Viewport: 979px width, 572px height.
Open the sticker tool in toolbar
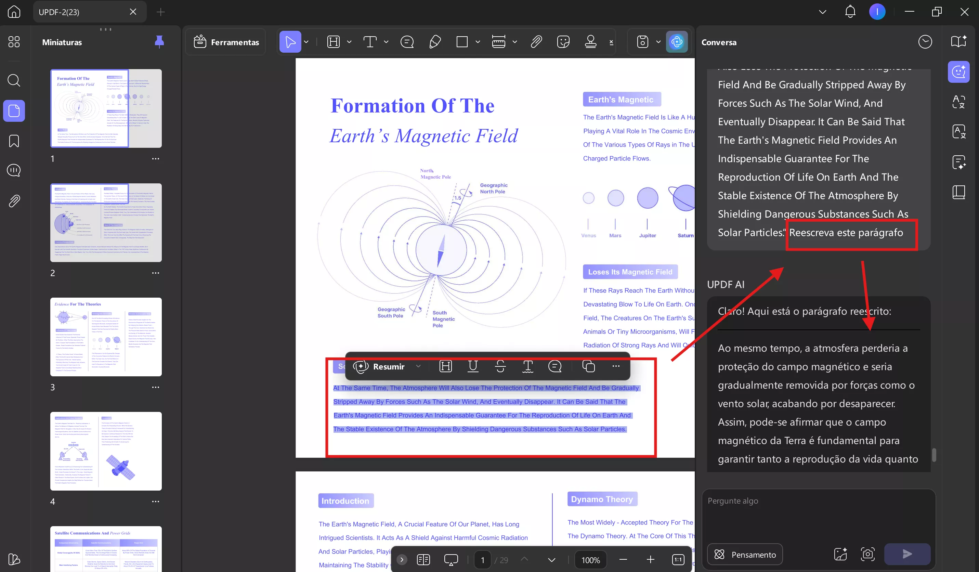pos(563,42)
